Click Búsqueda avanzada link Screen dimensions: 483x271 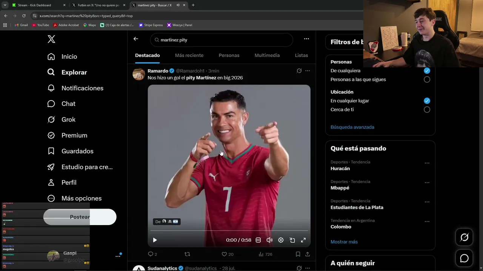[x=352, y=127]
